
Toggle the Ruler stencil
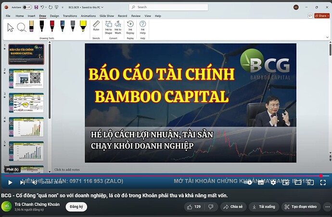(96, 26)
